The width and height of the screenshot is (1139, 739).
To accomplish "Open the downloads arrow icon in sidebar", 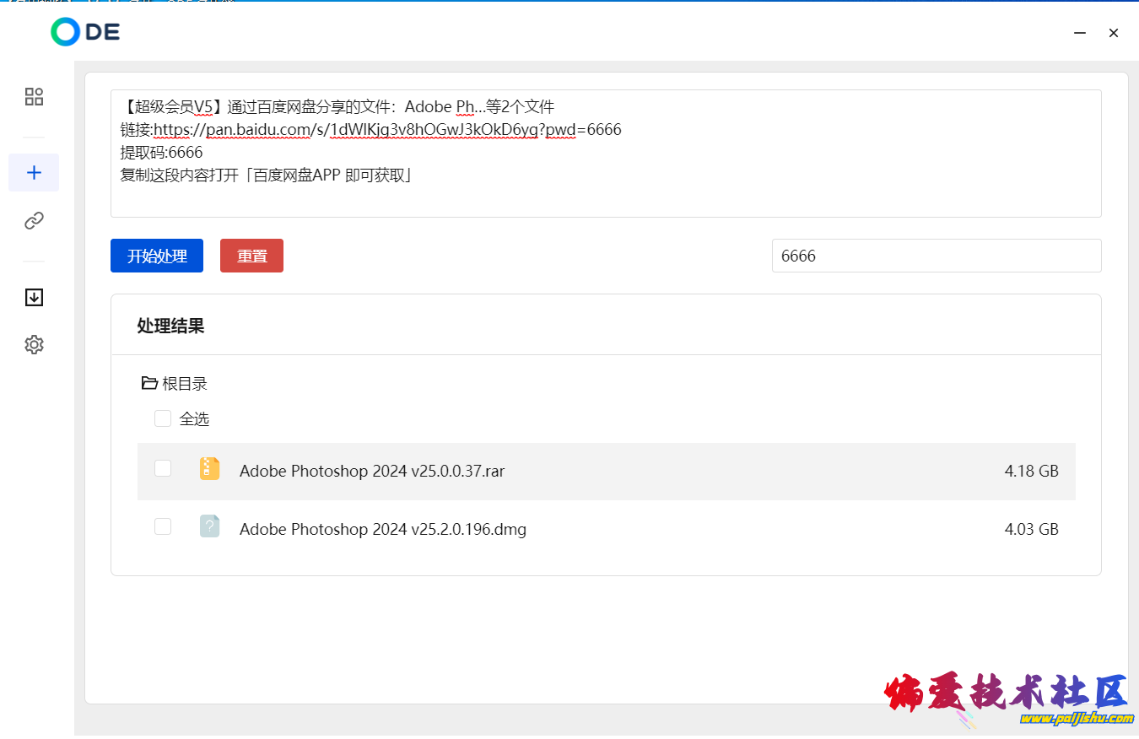I will pos(34,297).
